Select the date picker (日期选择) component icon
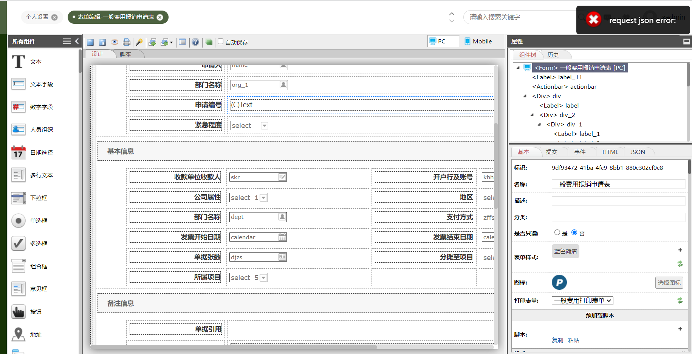 (18, 152)
